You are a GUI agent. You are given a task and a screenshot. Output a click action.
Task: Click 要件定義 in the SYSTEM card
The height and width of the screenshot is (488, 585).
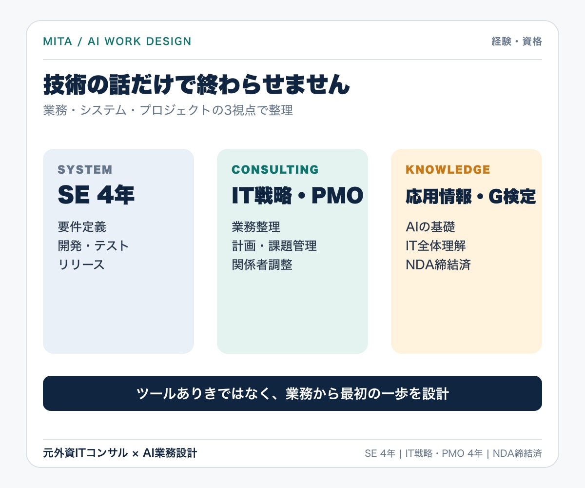(82, 227)
